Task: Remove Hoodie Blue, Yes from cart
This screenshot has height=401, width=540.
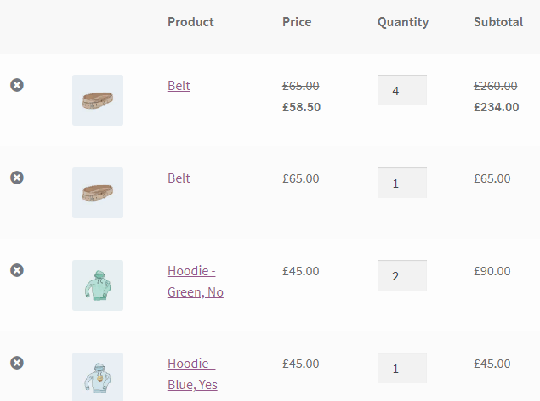Action: [17, 363]
